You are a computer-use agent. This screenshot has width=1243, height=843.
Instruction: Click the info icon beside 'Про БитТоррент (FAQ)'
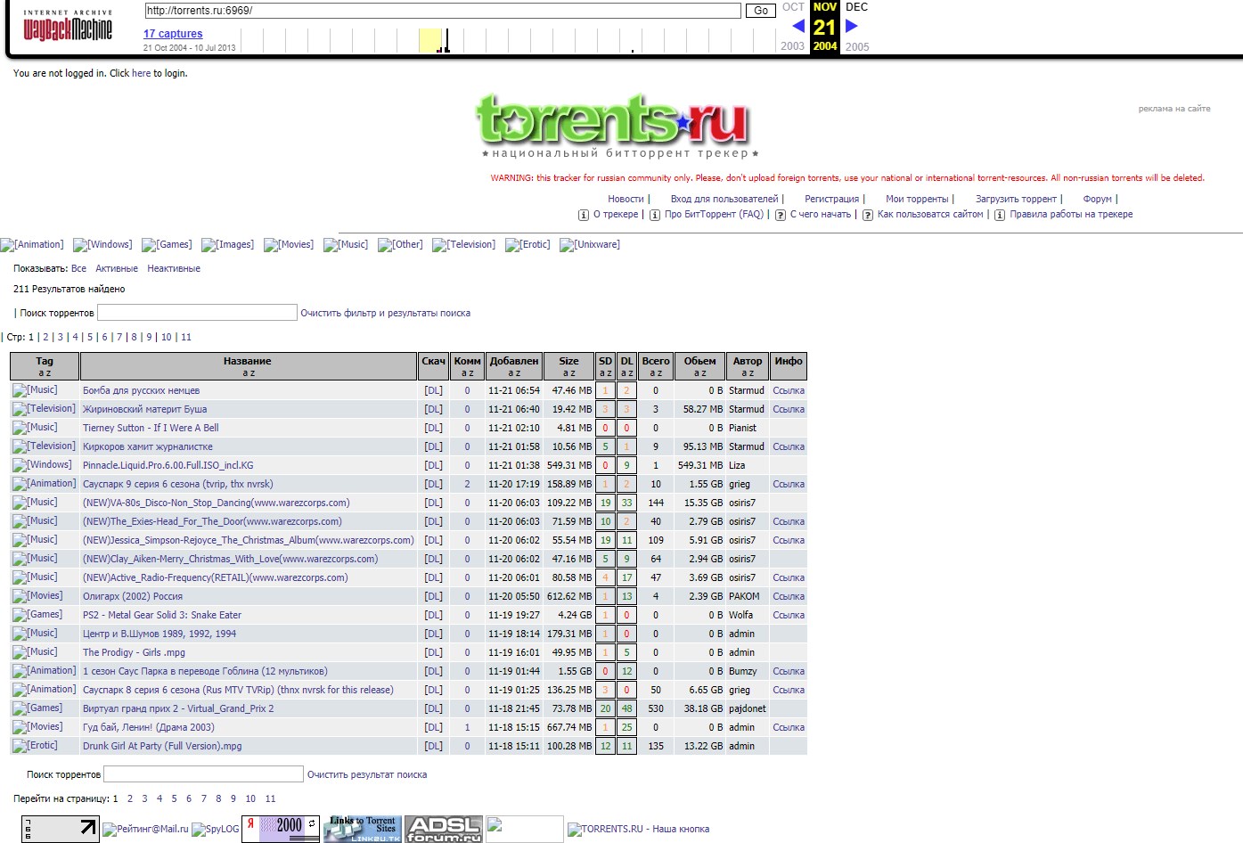655,215
